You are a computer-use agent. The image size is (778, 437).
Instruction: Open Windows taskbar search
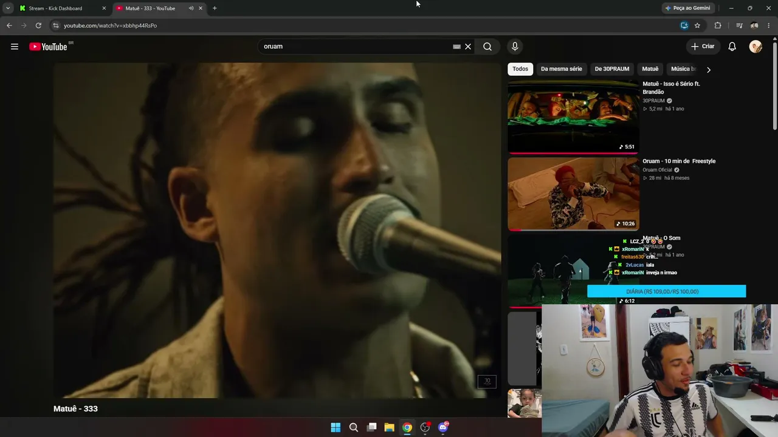pyautogui.click(x=354, y=427)
